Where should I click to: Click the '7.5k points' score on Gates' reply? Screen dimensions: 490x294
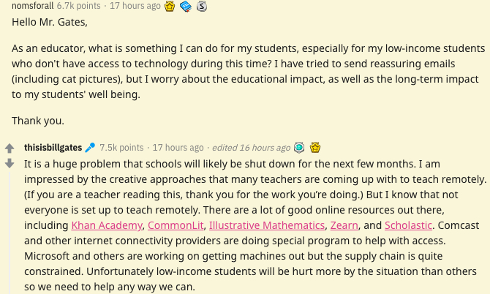pyautogui.click(x=121, y=148)
